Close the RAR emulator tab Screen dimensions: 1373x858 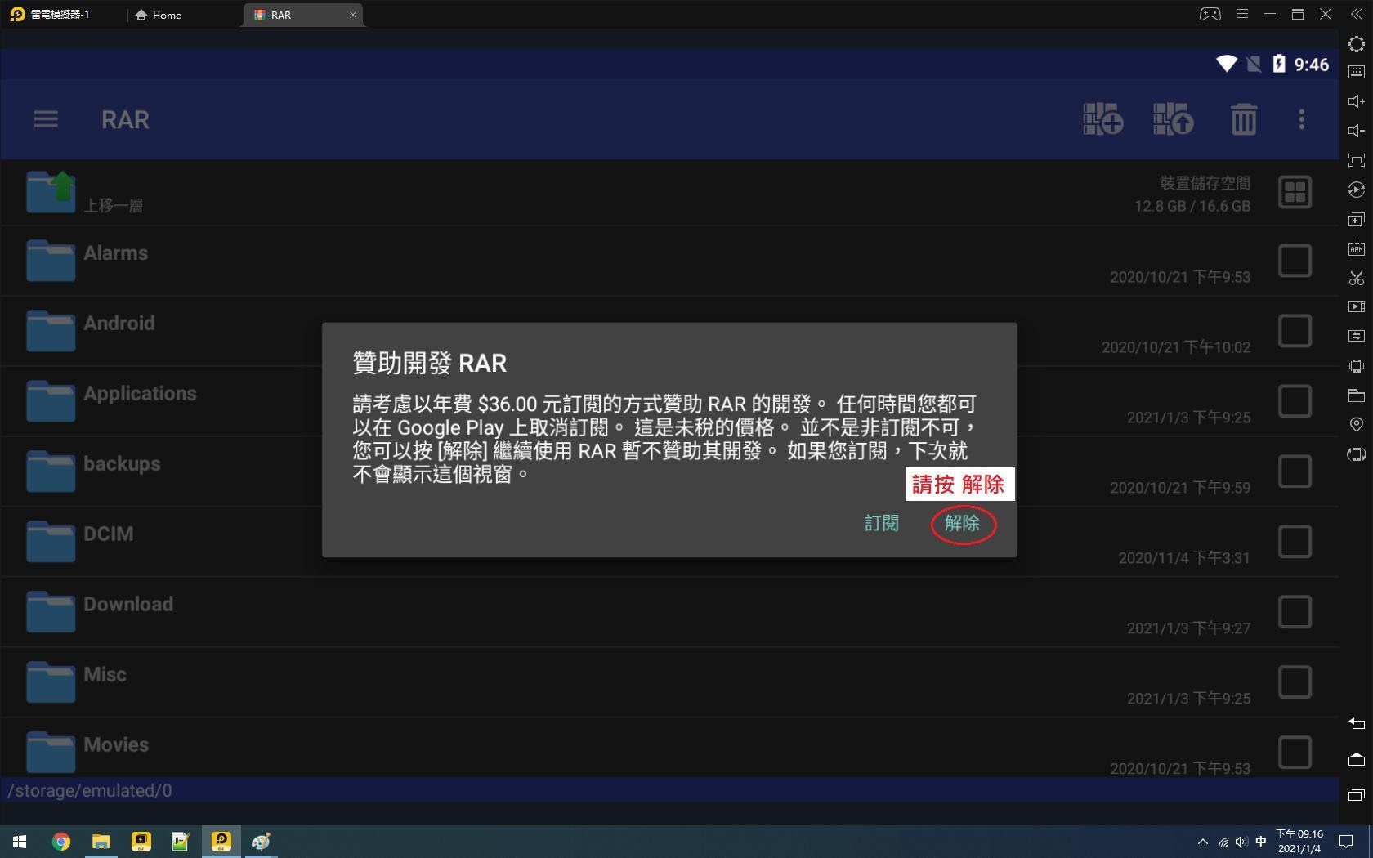click(x=353, y=15)
